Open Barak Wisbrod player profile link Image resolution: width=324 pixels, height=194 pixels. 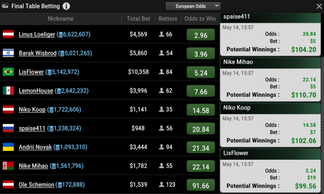click(38, 54)
